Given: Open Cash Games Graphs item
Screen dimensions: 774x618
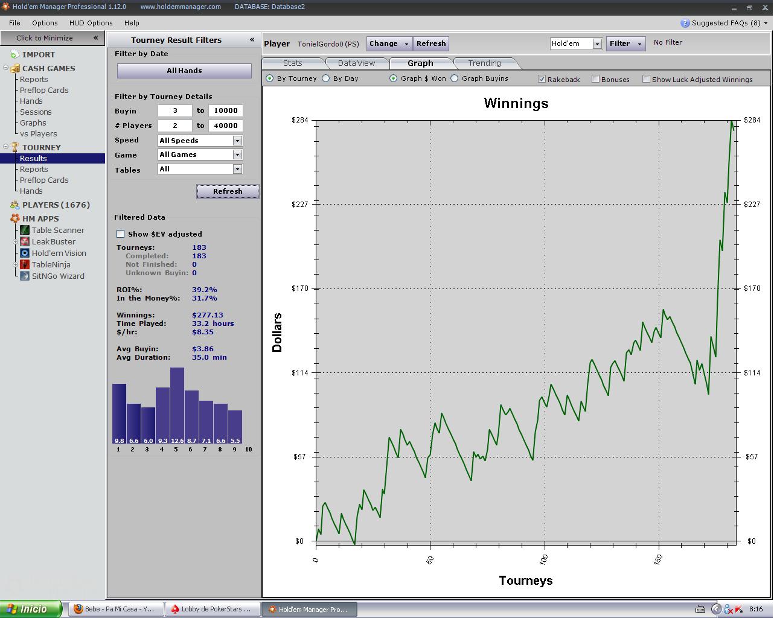Looking at the screenshot, I should 33,123.
